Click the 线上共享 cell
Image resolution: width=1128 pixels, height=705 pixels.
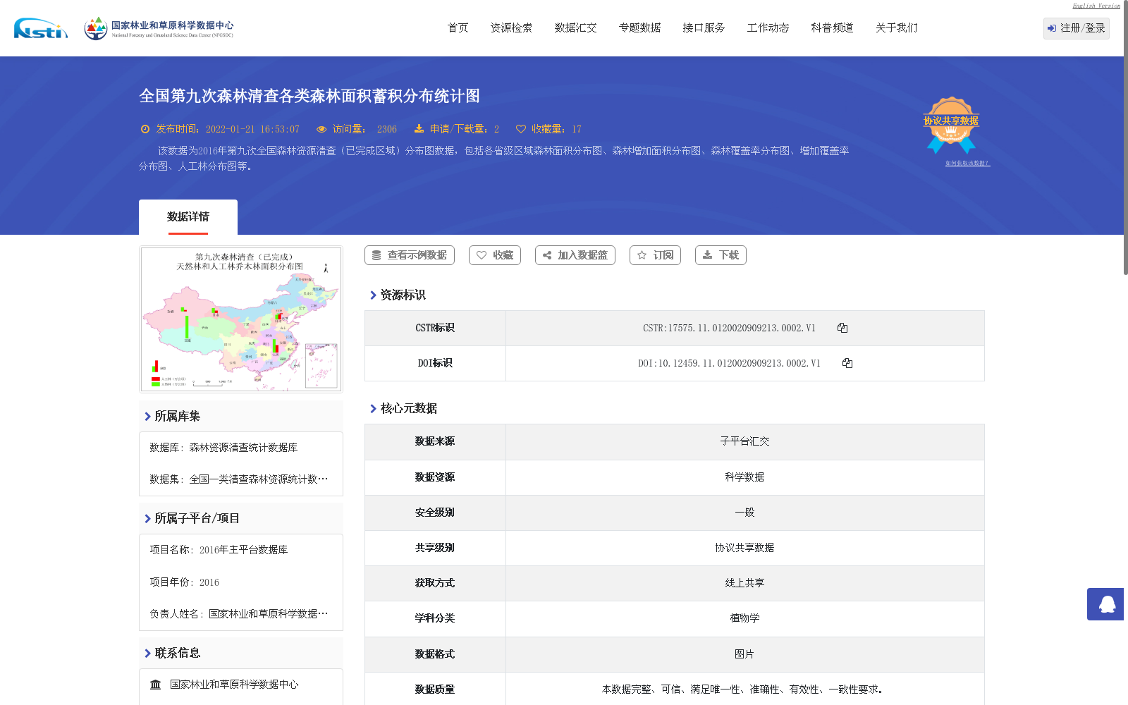[744, 583]
